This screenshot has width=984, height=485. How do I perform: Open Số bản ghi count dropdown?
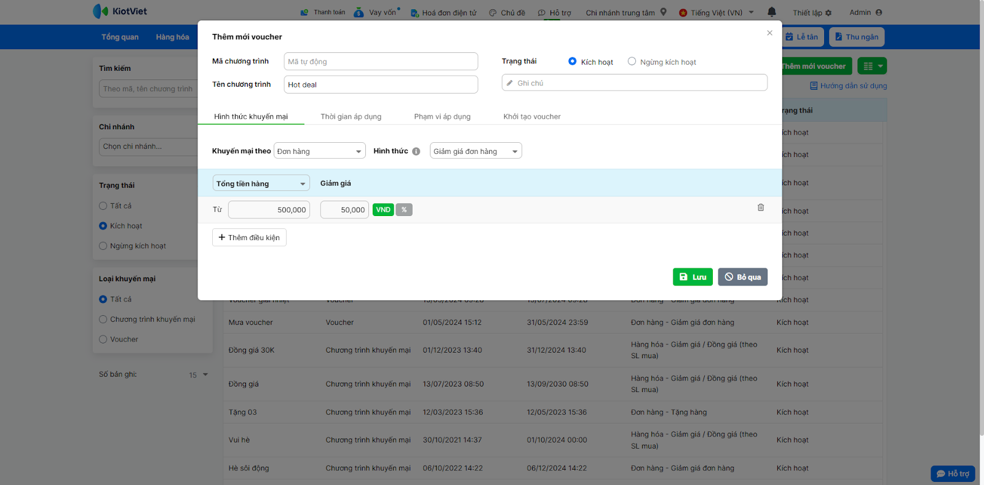pos(199,375)
